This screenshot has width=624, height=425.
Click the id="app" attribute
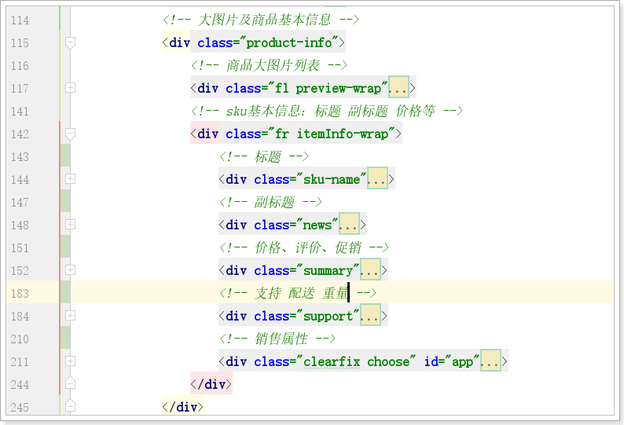(x=452, y=361)
